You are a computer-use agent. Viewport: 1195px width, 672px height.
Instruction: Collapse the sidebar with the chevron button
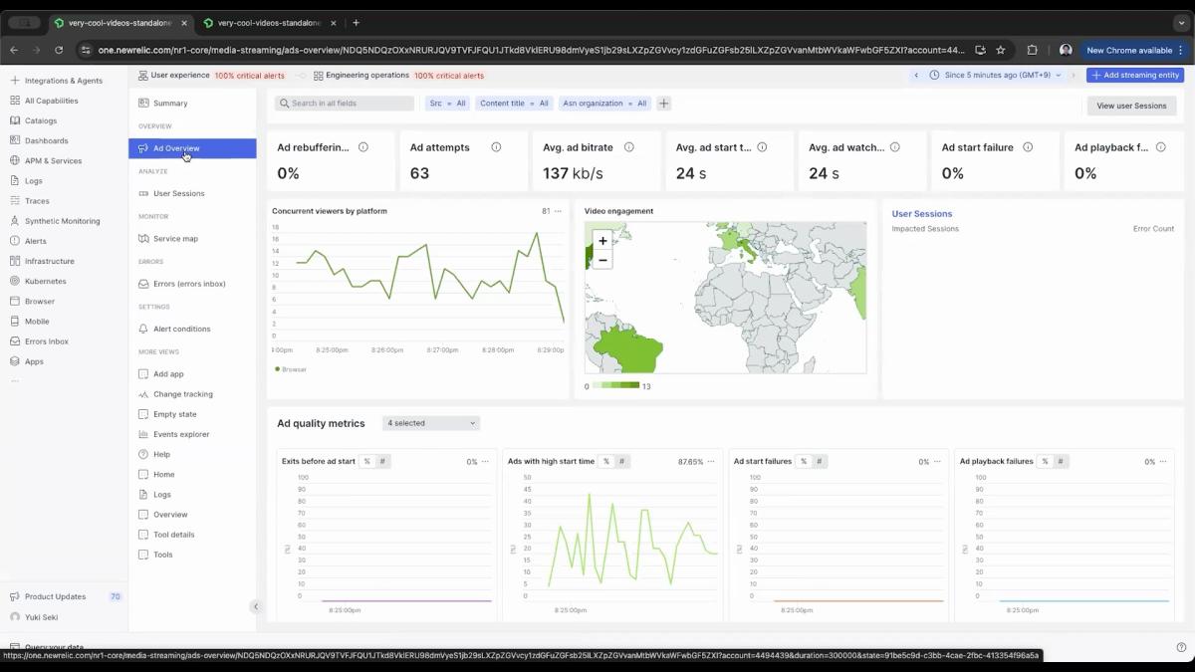pyautogui.click(x=255, y=606)
